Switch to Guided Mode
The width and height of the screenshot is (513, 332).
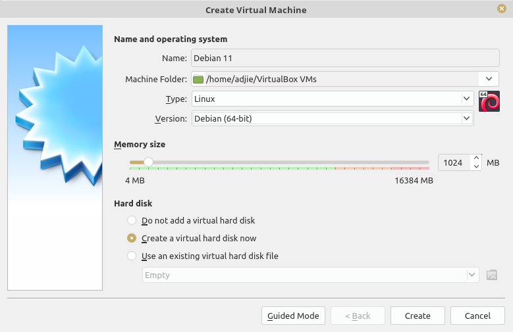(x=293, y=316)
